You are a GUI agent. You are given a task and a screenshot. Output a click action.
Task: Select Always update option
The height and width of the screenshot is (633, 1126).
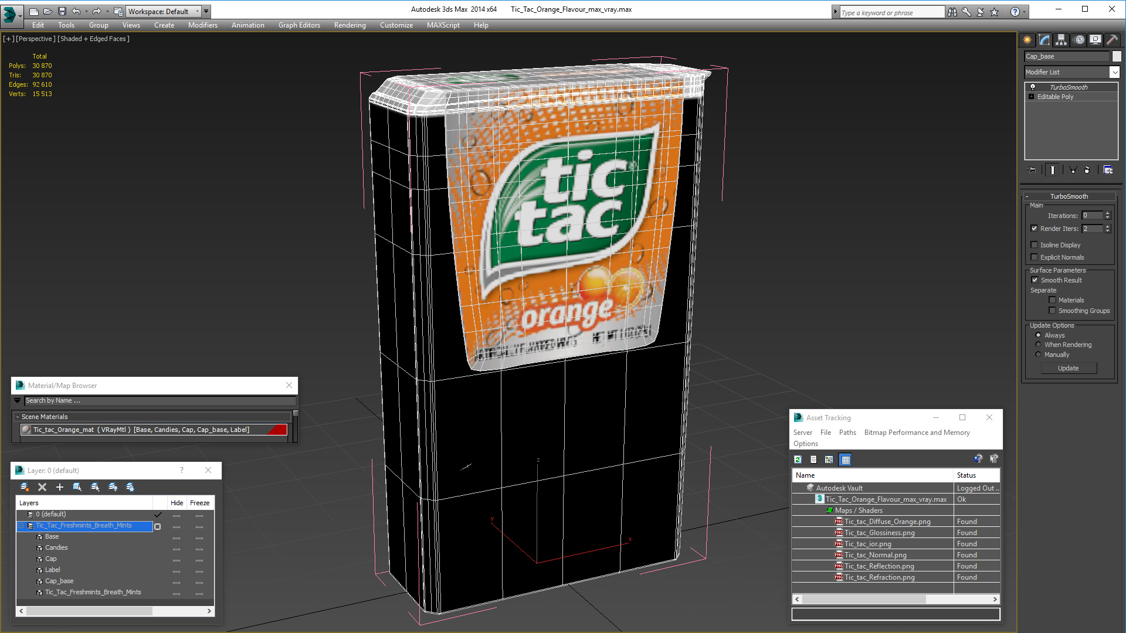coord(1038,335)
